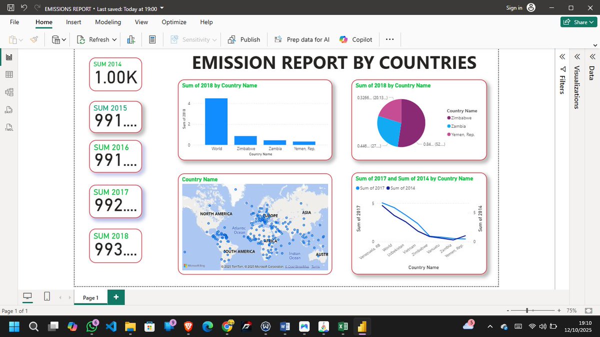The image size is (600, 337).
Task: Open the file name dropdown in title bar
Action: pyautogui.click(x=161, y=8)
